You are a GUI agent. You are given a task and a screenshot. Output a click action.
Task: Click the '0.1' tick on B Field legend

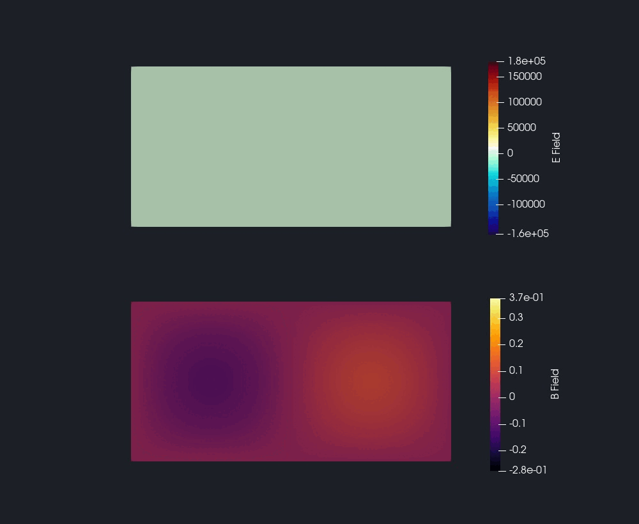coord(516,371)
